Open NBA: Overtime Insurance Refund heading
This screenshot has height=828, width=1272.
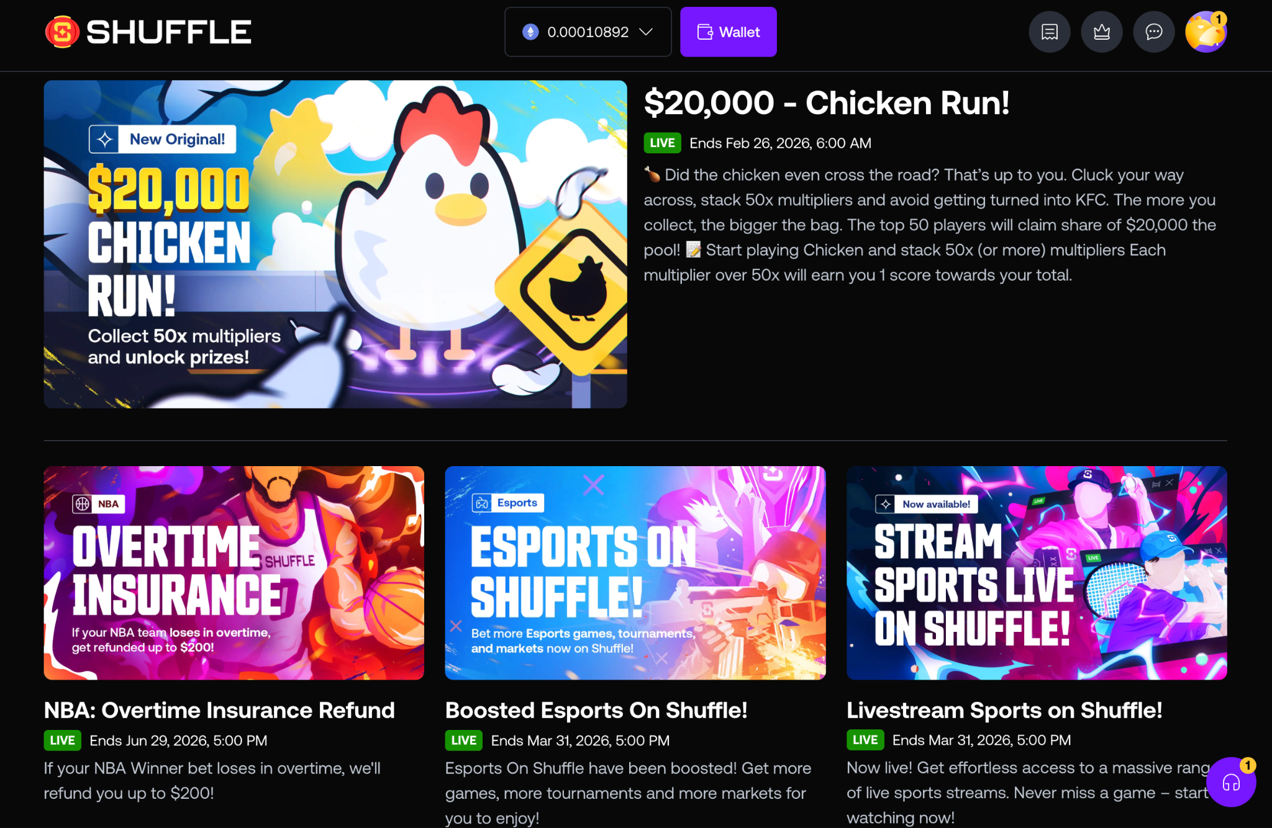(x=219, y=710)
